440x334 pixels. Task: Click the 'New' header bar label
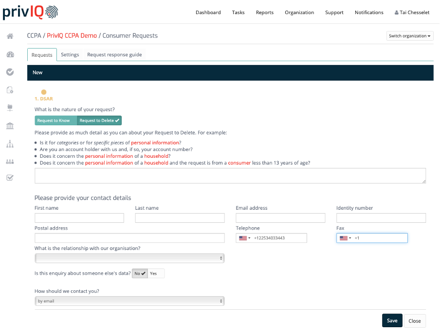tap(37, 72)
